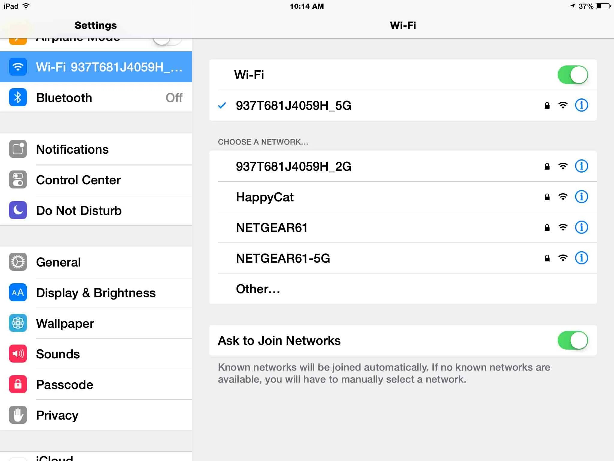Tap the info icon for HappyCat network
This screenshot has height=461, width=614.
(581, 196)
